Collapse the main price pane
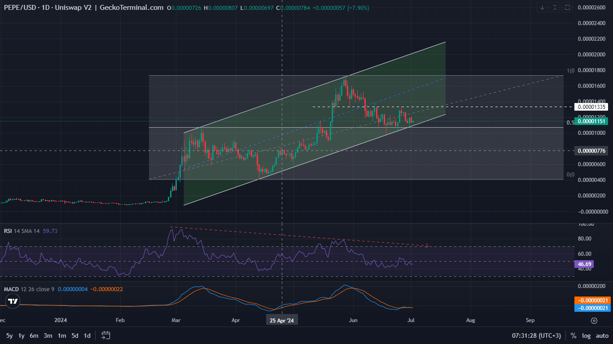 point(555,8)
